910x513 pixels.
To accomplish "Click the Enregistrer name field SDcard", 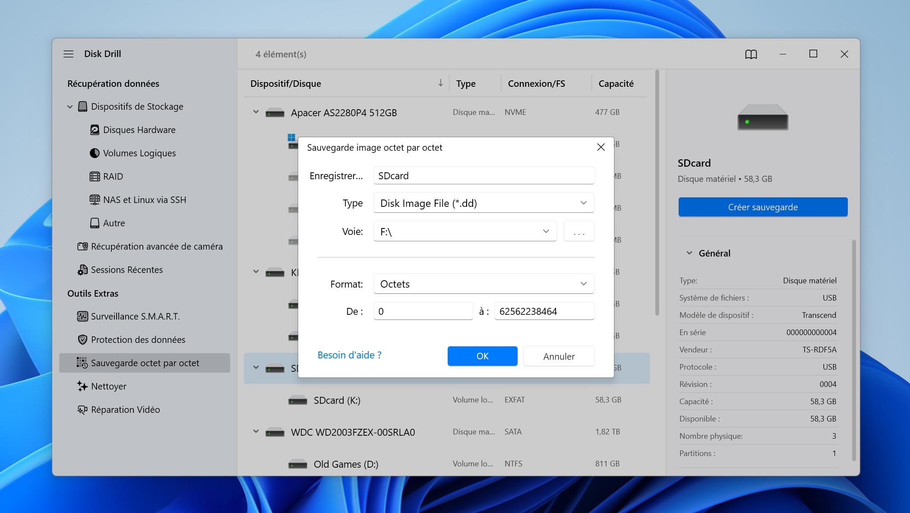I will 483,176.
